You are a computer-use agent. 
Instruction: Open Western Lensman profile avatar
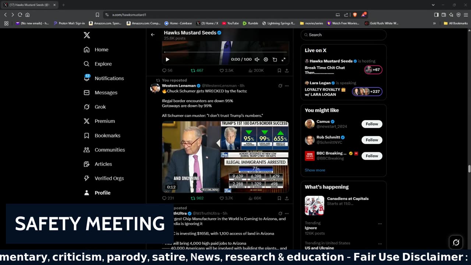(x=155, y=88)
